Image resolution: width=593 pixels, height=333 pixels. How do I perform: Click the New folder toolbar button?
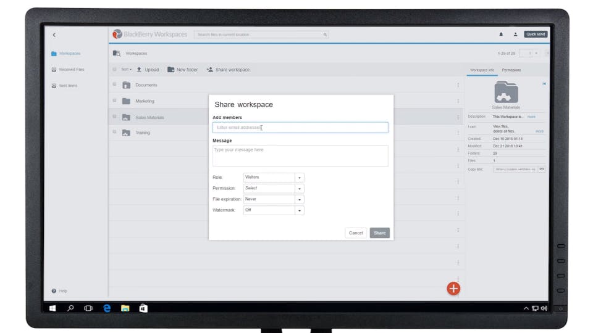(x=182, y=70)
